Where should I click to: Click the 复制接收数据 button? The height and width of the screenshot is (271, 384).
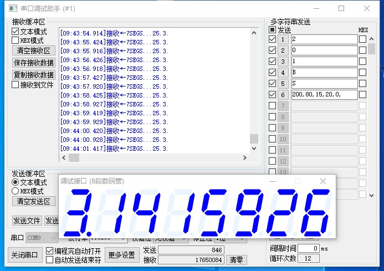[x=34, y=74]
